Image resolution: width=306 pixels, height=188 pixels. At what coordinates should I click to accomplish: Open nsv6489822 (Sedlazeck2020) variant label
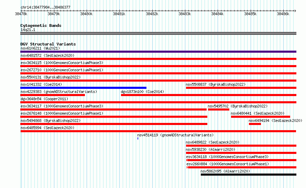212,142
